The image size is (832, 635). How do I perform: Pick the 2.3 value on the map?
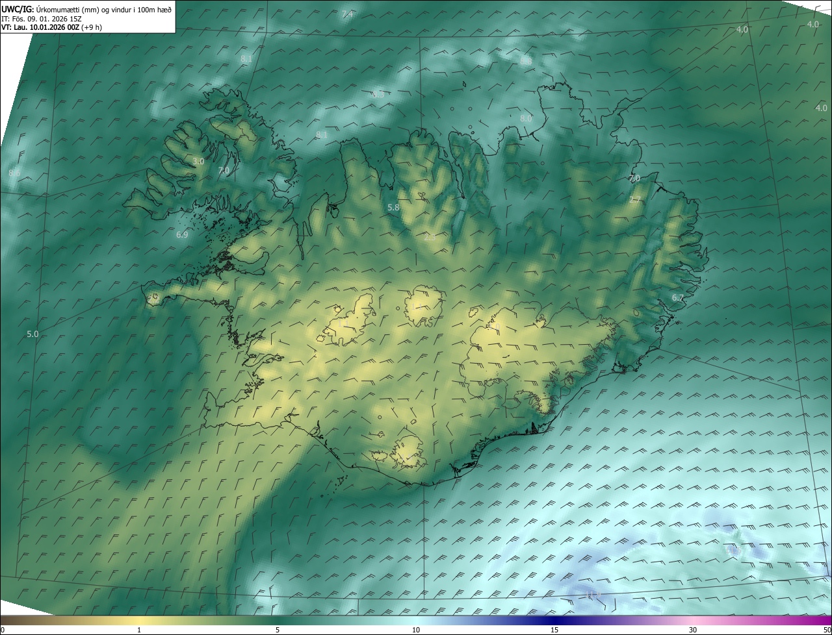430,238
